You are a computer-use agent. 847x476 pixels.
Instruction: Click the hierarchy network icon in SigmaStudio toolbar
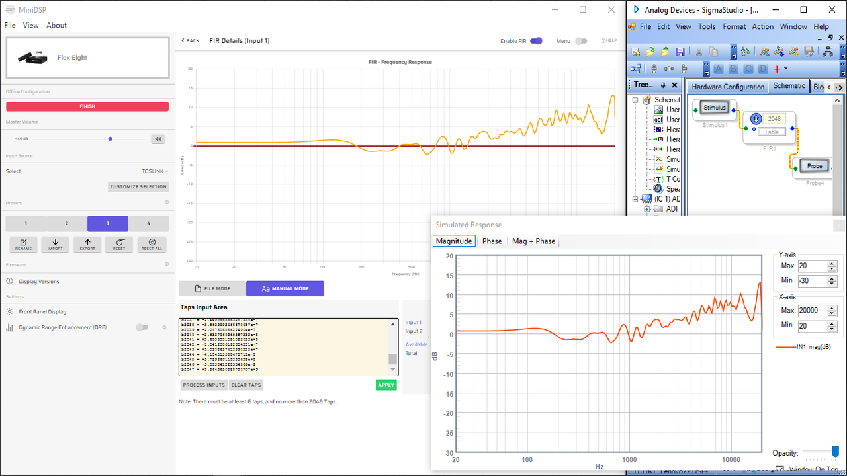click(x=829, y=52)
